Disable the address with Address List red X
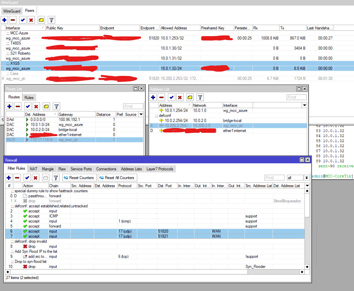Viewport: 354px width, 291px height. click(180, 97)
